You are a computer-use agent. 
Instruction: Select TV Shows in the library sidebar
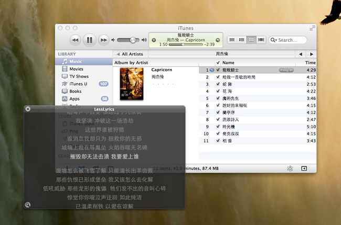point(84,76)
